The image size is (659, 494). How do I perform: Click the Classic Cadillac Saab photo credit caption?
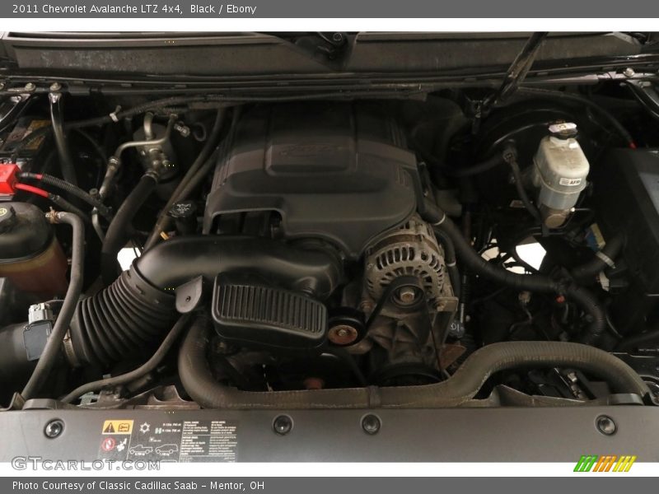(x=138, y=486)
